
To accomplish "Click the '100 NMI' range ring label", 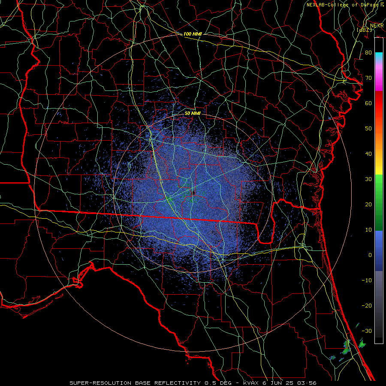I will tap(193, 34).
